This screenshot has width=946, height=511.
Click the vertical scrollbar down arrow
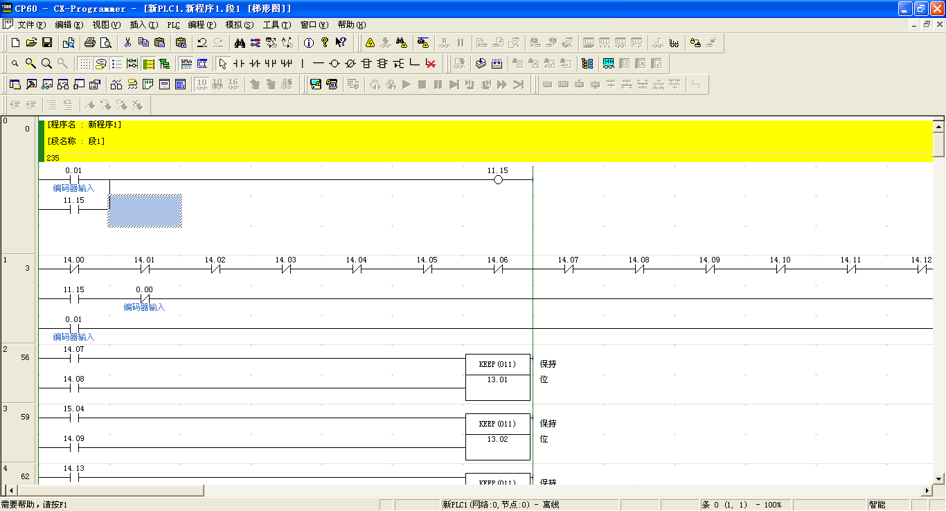[939, 478]
